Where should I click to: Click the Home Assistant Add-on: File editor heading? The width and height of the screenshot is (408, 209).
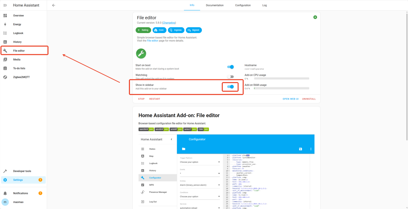tap(179, 115)
